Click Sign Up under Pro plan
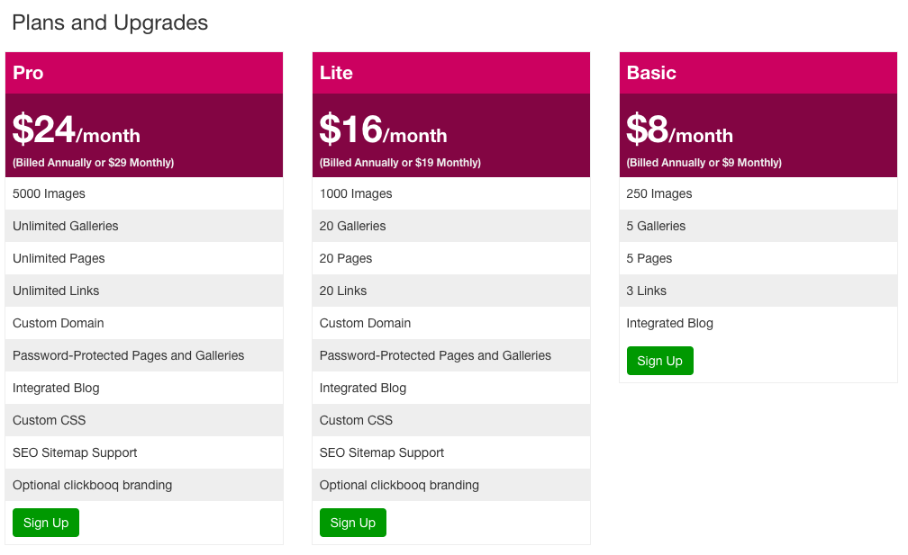Viewport: 908px width, 555px height. click(46, 523)
